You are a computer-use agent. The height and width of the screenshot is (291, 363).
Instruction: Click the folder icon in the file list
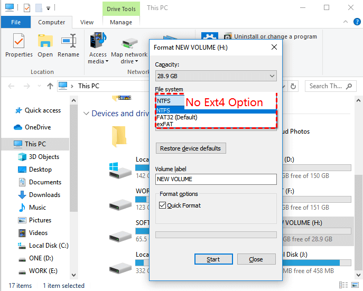point(119,137)
